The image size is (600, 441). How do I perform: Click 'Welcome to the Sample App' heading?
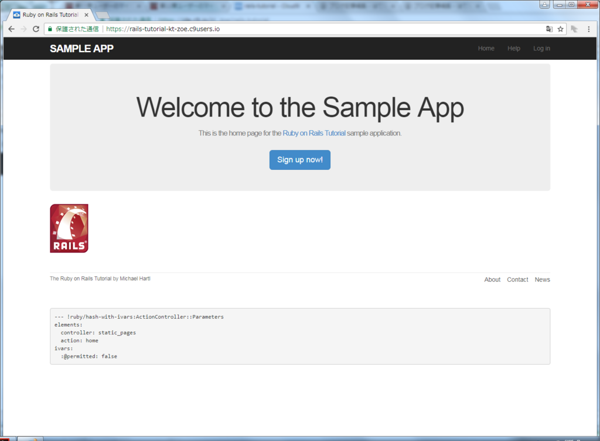300,108
